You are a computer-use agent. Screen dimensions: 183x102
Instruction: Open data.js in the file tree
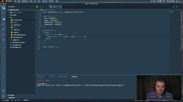point(15,27)
